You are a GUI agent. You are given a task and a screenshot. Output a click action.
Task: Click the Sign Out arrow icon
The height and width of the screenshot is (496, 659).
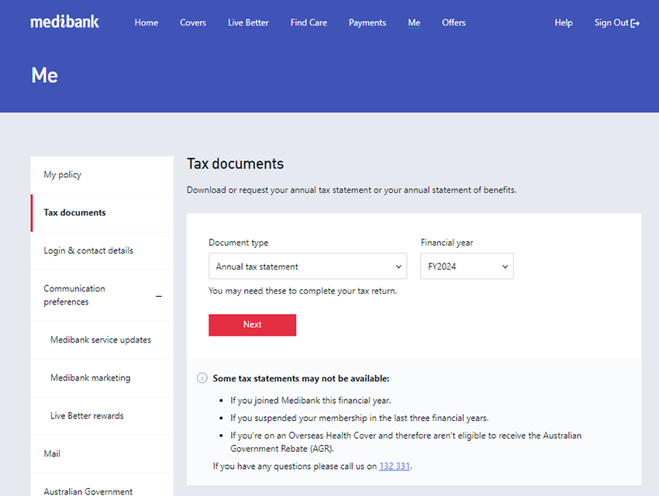pyautogui.click(x=635, y=23)
